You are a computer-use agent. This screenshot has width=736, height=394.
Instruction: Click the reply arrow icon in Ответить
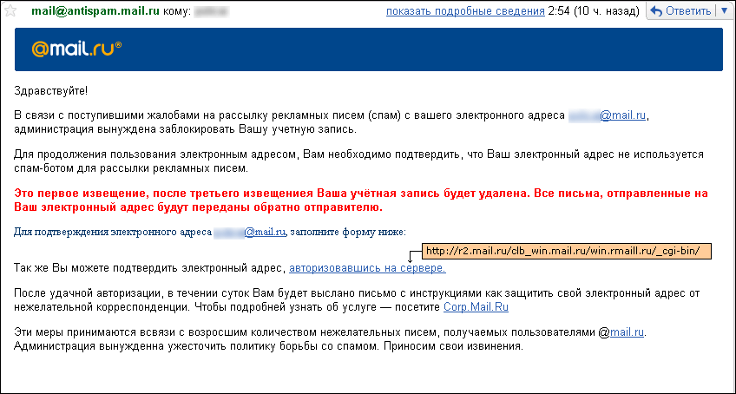click(657, 11)
